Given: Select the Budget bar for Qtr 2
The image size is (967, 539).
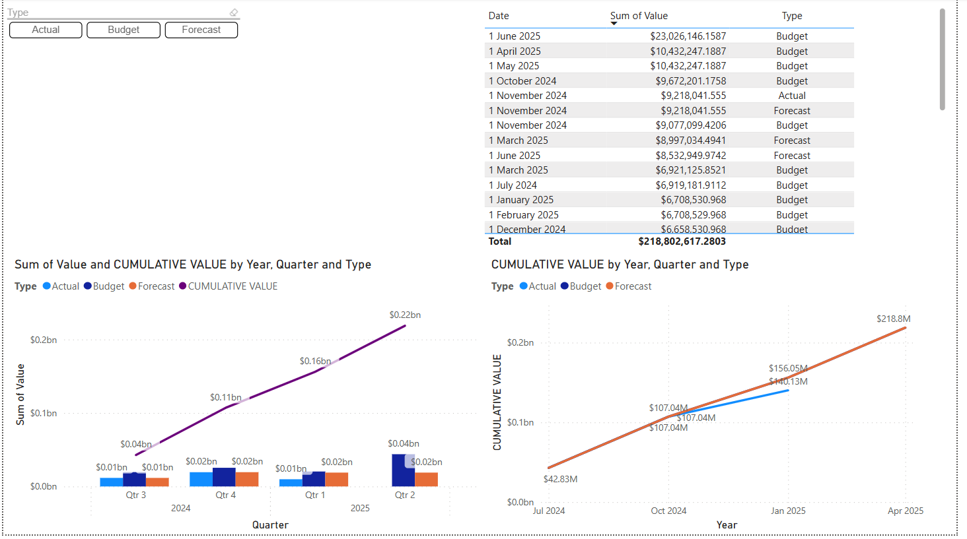Looking at the screenshot, I should pyautogui.click(x=403, y=470).
